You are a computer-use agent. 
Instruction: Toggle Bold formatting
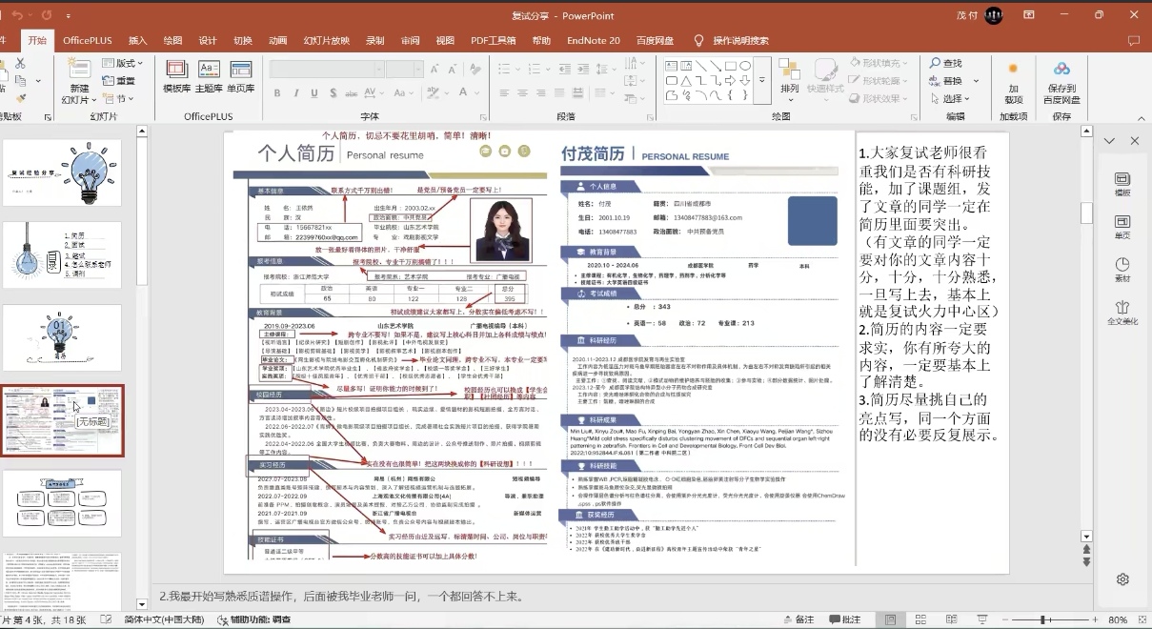(x=277, y=93)
